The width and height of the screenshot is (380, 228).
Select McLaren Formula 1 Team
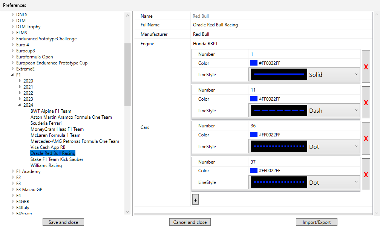coord(55,135)
